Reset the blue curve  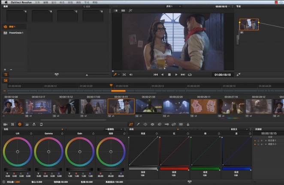(250, 133)
